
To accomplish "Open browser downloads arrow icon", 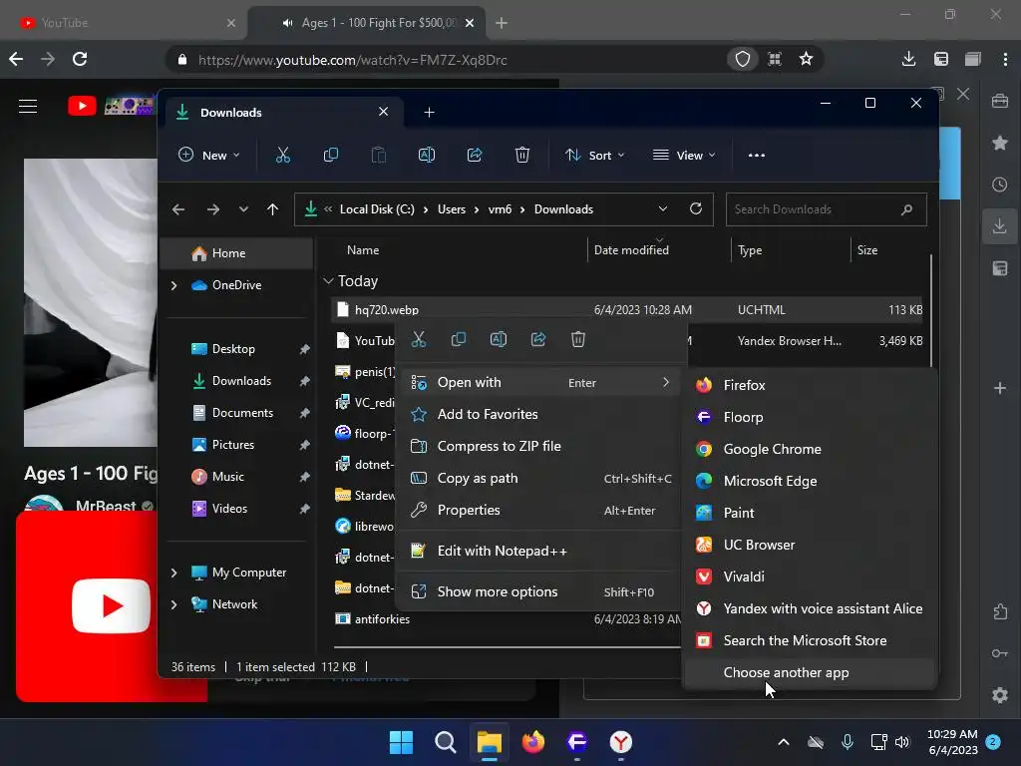I will pyautogui.click(x=909, y=59).
